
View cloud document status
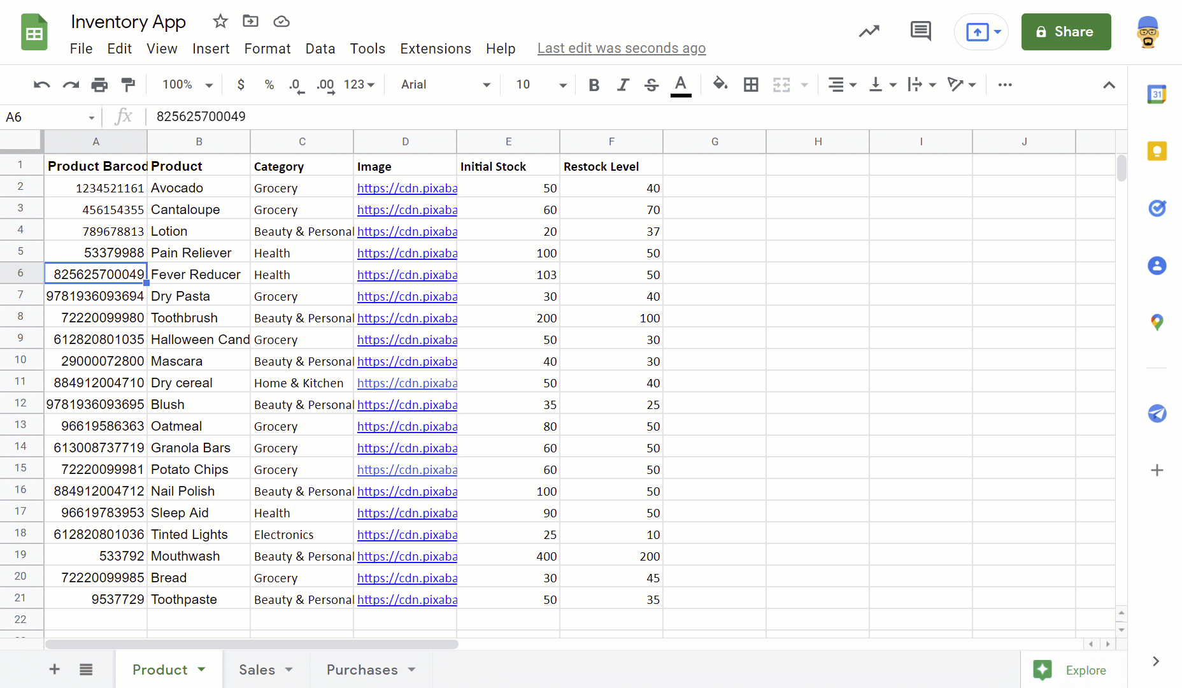[281, 22]
